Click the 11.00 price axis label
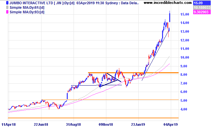 (185, 49)
